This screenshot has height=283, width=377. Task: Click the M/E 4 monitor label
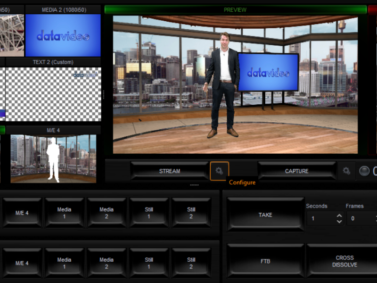pyautogui.click(x=53, y=130)
